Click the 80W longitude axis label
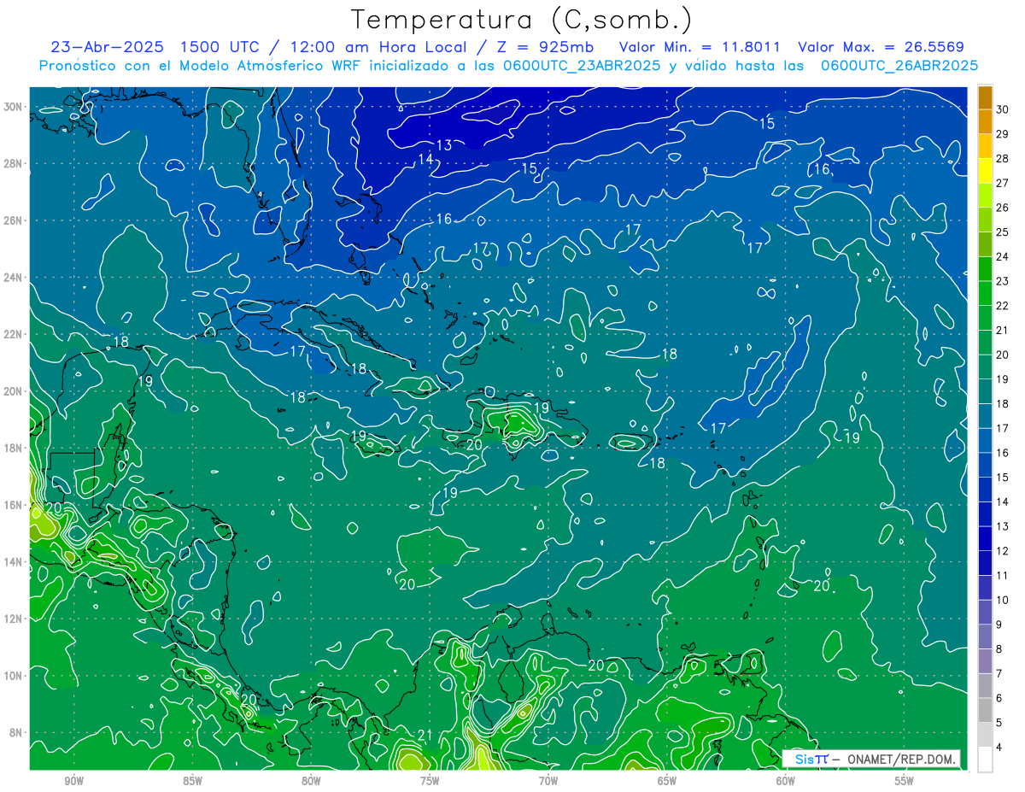This screenshot has width=1025, height=792. pos(312,780)
